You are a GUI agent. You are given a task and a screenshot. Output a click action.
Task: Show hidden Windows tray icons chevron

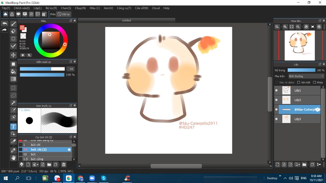tap(285, 178)
